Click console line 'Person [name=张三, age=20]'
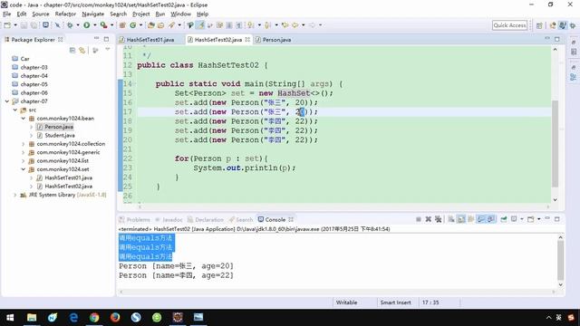 pos(176,266)
